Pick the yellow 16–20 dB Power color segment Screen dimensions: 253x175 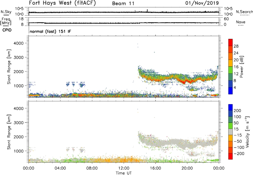click(231, 63)
